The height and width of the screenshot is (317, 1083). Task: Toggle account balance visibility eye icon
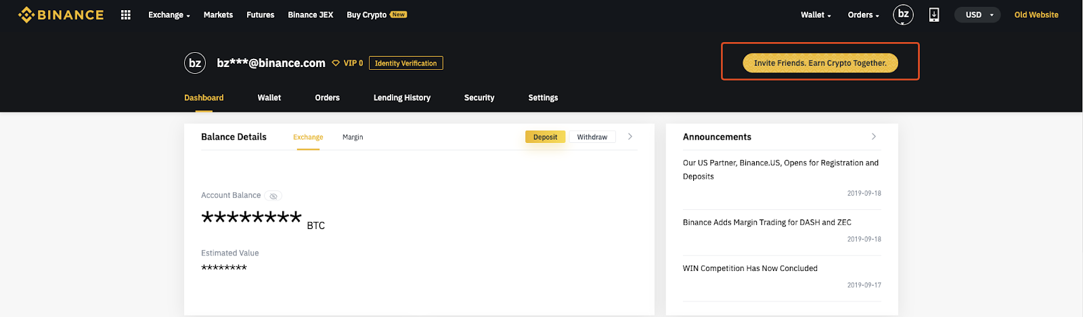coord(273,196)
